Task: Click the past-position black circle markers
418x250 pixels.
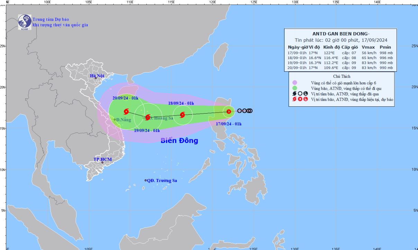Action: 245,111
